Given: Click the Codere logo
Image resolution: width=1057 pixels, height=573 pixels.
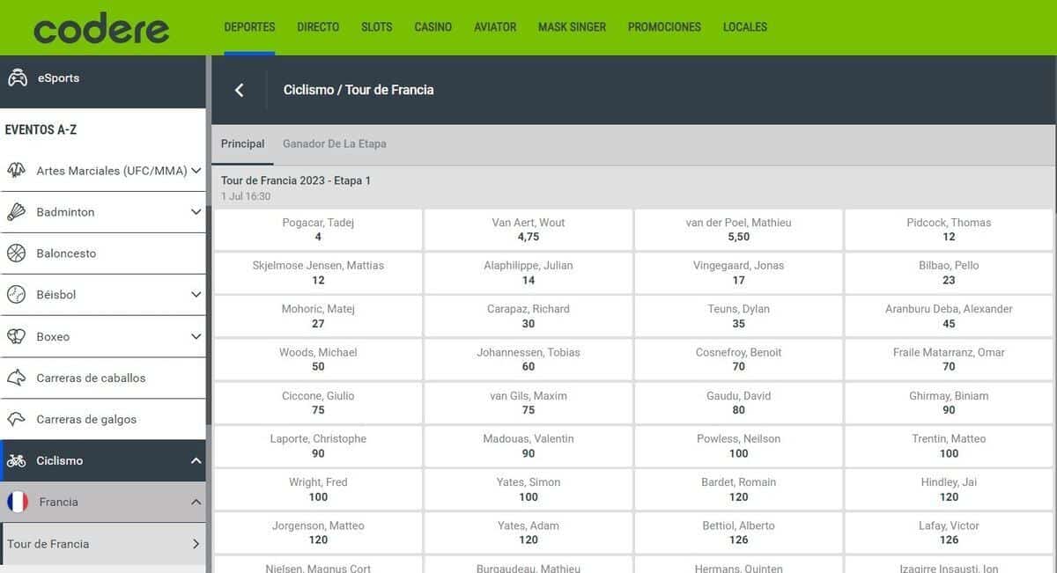Looking at the screenshot, I should 101,28.
